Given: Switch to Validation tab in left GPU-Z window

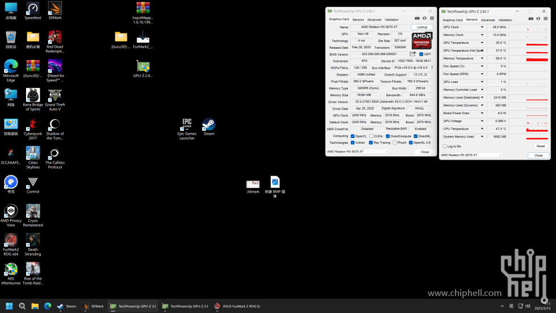Looking at the screenshot, I should pyautogui.click(x=391, y=19).
